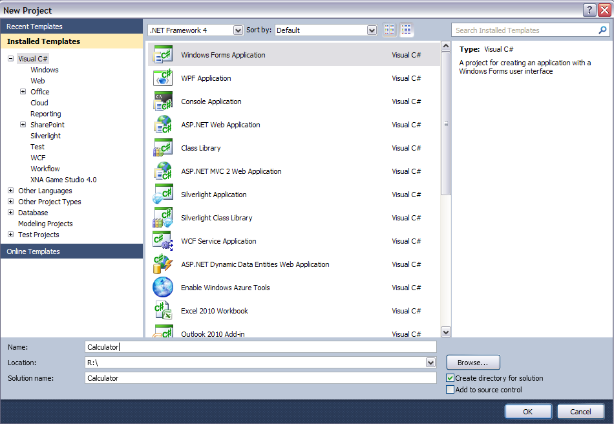Click the template list scrollbar thumb
The height and width of the screenshot is (424, 614).
coord(445,123)
